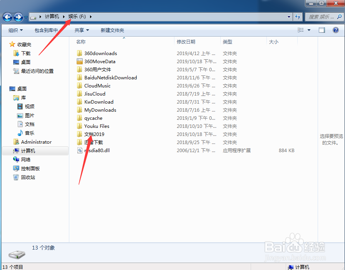
Task: Open the address bar history dropdown
Action: [x=289, y=17]
